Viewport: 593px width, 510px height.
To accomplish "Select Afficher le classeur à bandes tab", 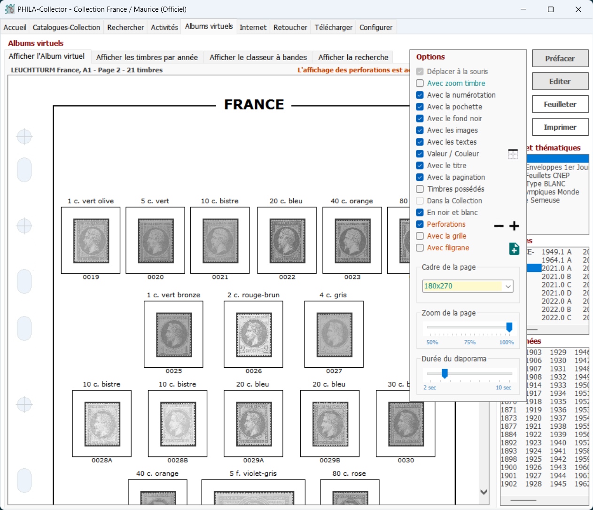I will coord(258,57).
